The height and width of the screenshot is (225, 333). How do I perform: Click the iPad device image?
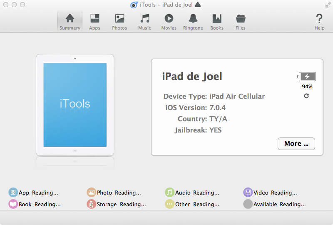click(75, 105)
